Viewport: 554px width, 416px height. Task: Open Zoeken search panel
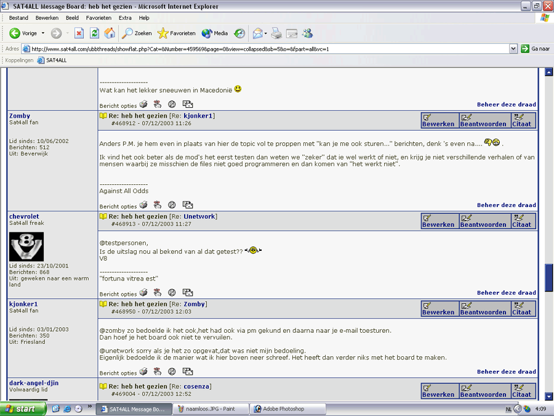[x=137, y=33]
